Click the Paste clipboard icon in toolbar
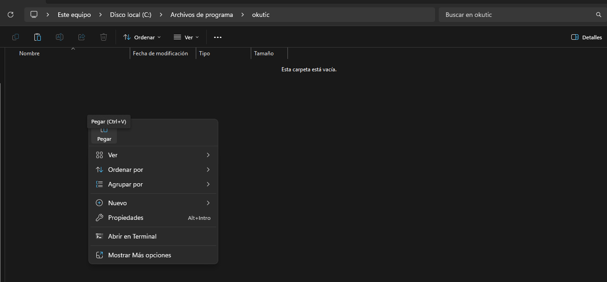Viewport: 607px width, 282px height. pyautogui.click(x=38, y=37)
